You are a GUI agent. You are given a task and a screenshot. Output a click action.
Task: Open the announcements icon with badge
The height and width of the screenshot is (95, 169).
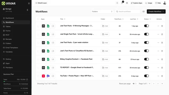122,3
